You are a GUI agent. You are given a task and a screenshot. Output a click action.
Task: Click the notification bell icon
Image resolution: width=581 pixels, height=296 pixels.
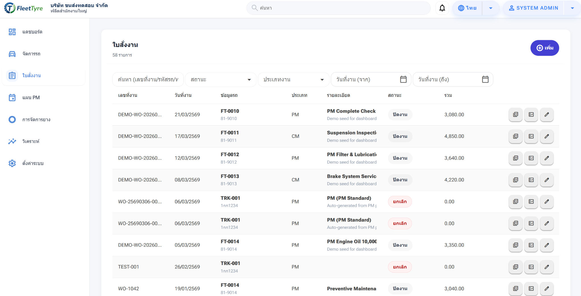[x=442, y=8]
